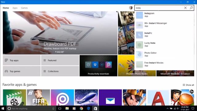Open the movie posters collage banner
197x111 pixels.
[x=126, y=33]
